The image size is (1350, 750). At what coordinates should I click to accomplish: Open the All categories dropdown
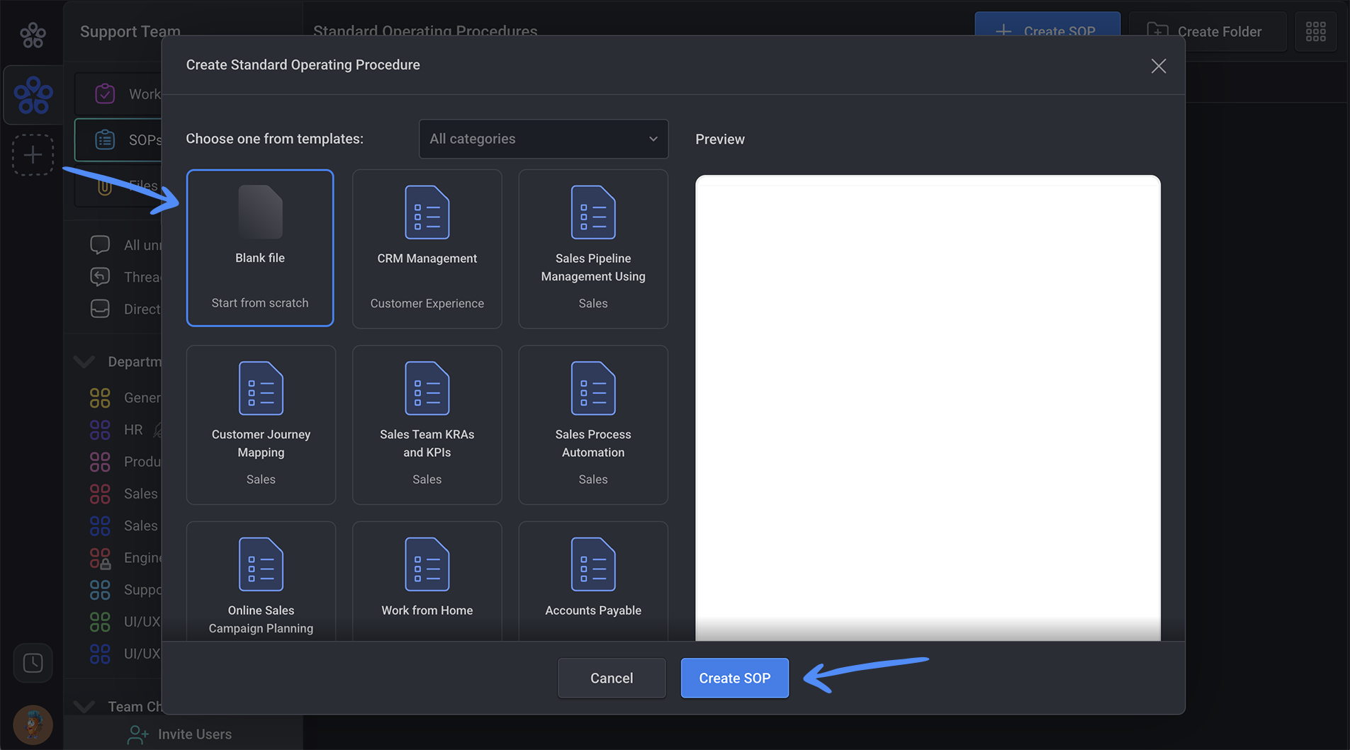pyautogui.click(x=544, y=139)
